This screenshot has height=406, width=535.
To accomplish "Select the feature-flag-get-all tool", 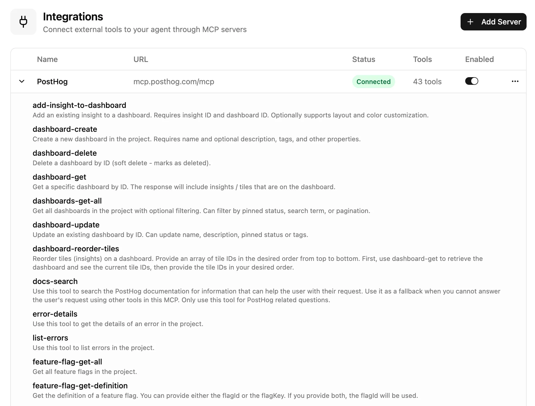I will click(x=67, y=362).
